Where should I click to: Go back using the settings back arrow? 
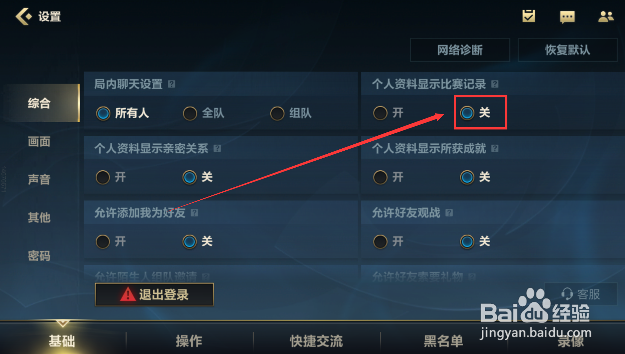pyautogui.click(x=24, y=16)
